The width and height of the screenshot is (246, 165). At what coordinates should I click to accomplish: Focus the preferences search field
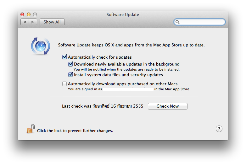pyautogui.click(x=202, y=22)
